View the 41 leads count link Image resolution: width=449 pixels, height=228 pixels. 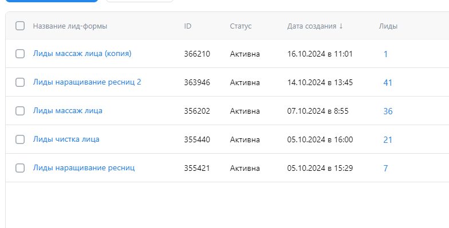(x=388, y=82)
